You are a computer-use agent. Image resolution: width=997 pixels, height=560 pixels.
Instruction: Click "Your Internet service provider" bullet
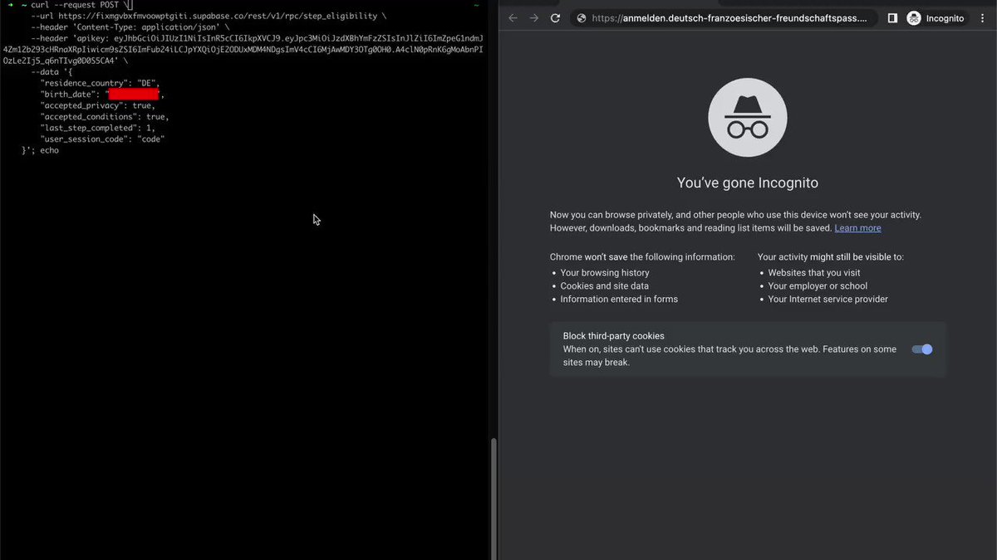coord(828,299)
